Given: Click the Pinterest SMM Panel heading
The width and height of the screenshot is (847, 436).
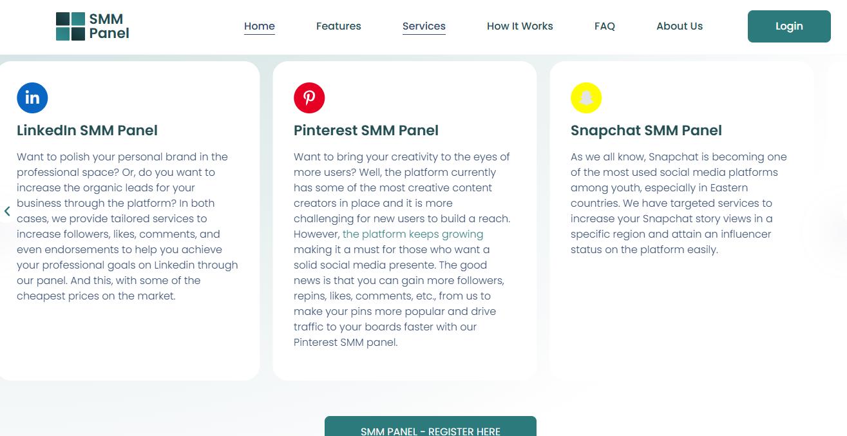Looking at the screenshot, I should 366,131.
